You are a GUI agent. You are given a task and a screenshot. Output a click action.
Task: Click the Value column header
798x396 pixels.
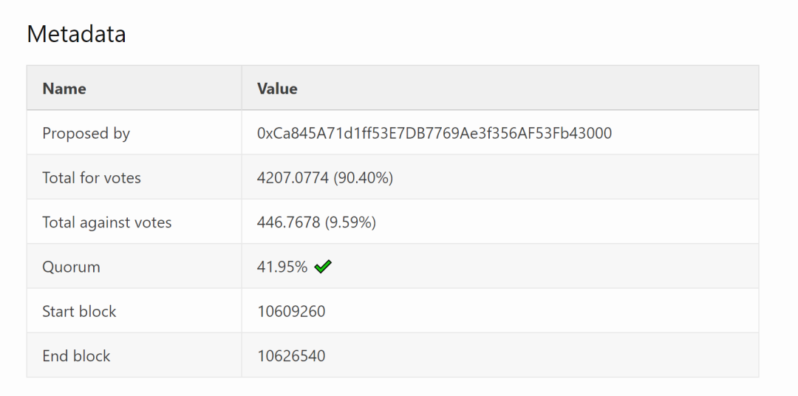277,89
